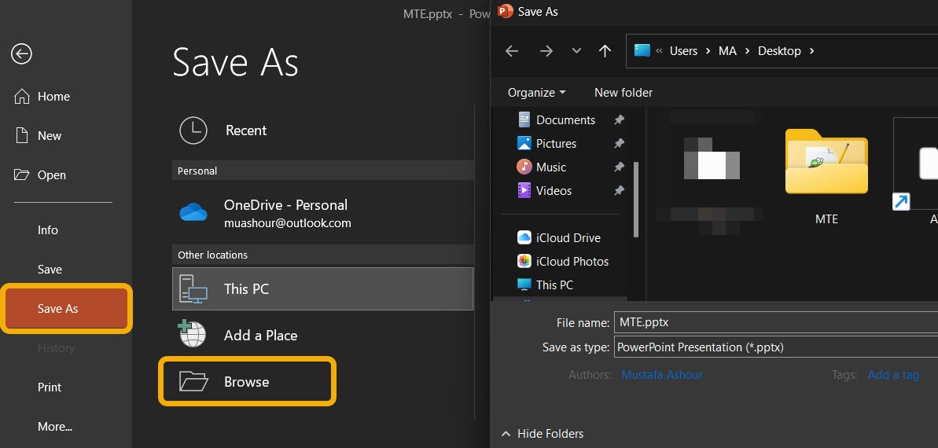The width and height of the screenshot is (938, 448).
Task: Click the pin icon next to Music
Action: coord(619,167)
